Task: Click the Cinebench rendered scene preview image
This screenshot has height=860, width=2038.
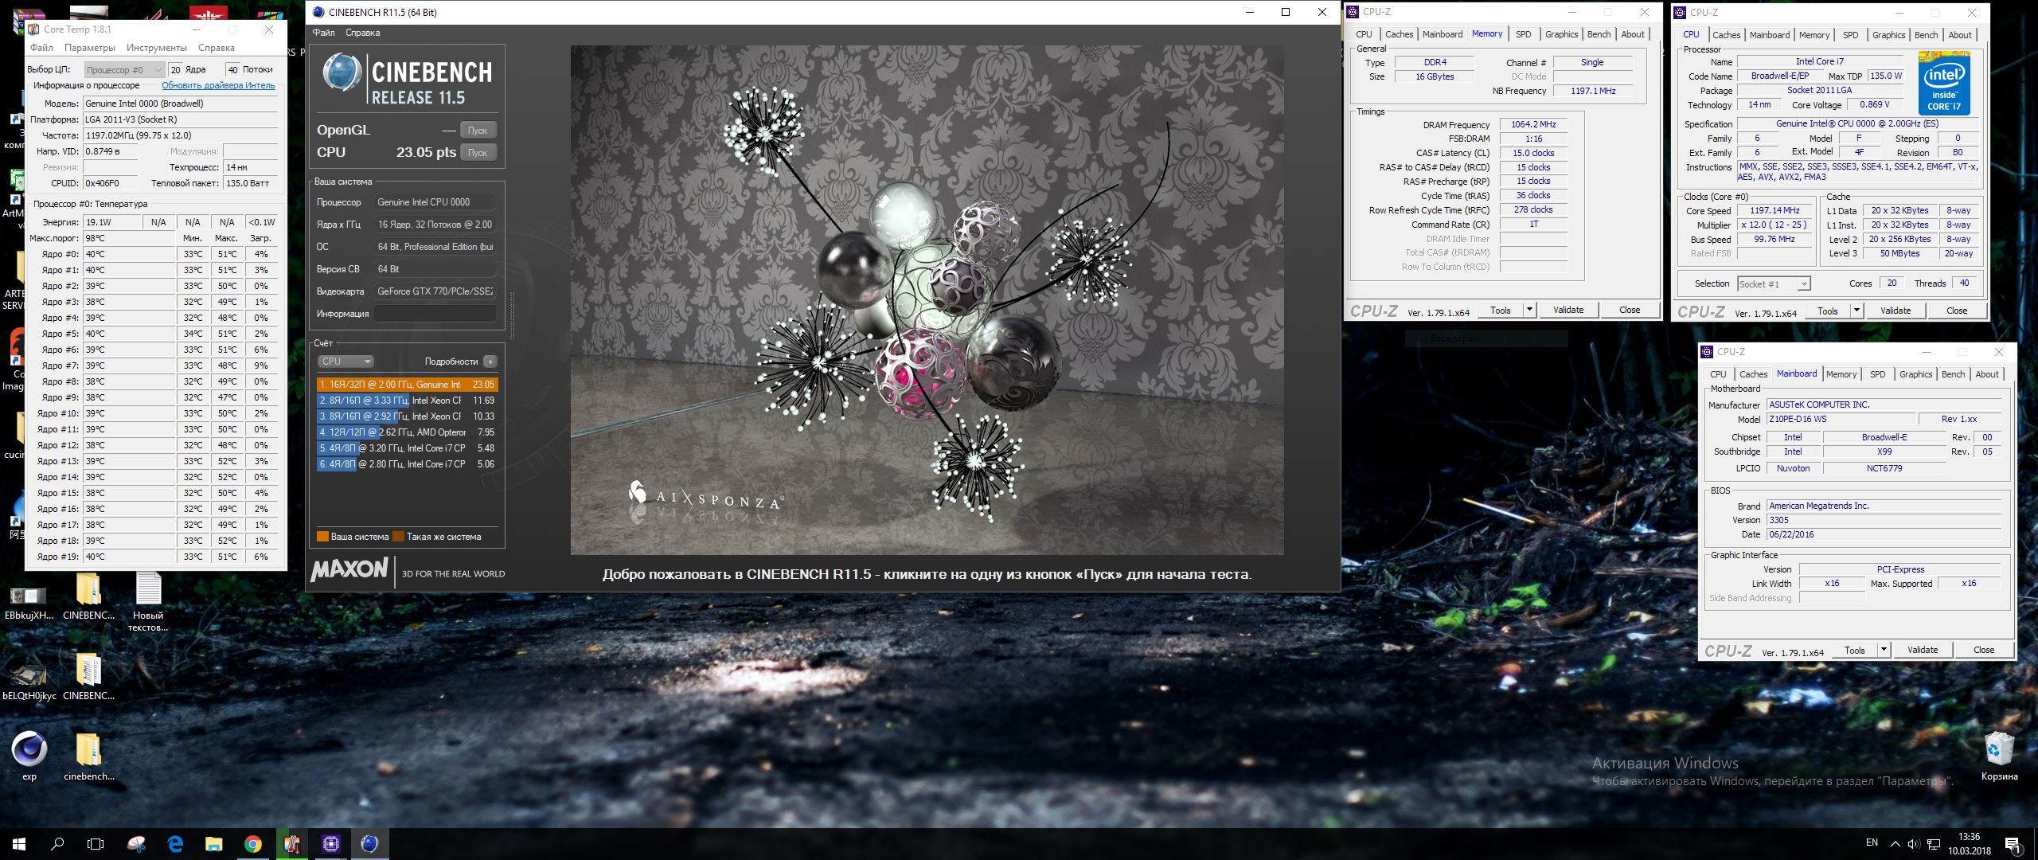Action: 927,300
